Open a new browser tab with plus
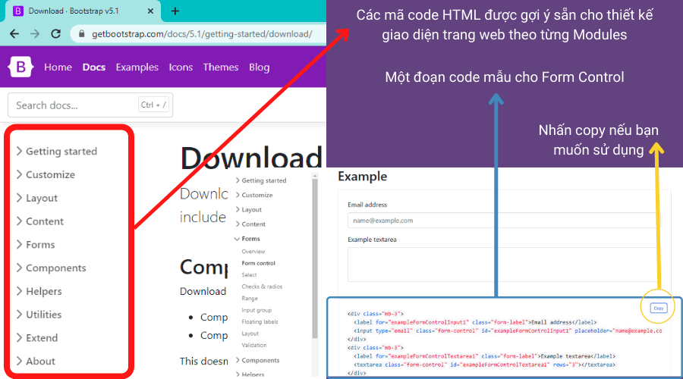This screenshot has width=683, height=379. pyautogui.click(x=175, y=11)
